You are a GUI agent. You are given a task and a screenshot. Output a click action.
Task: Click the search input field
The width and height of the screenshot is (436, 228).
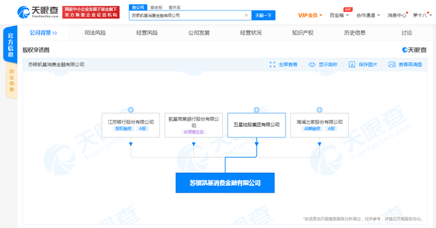click(x=187, y=16)
